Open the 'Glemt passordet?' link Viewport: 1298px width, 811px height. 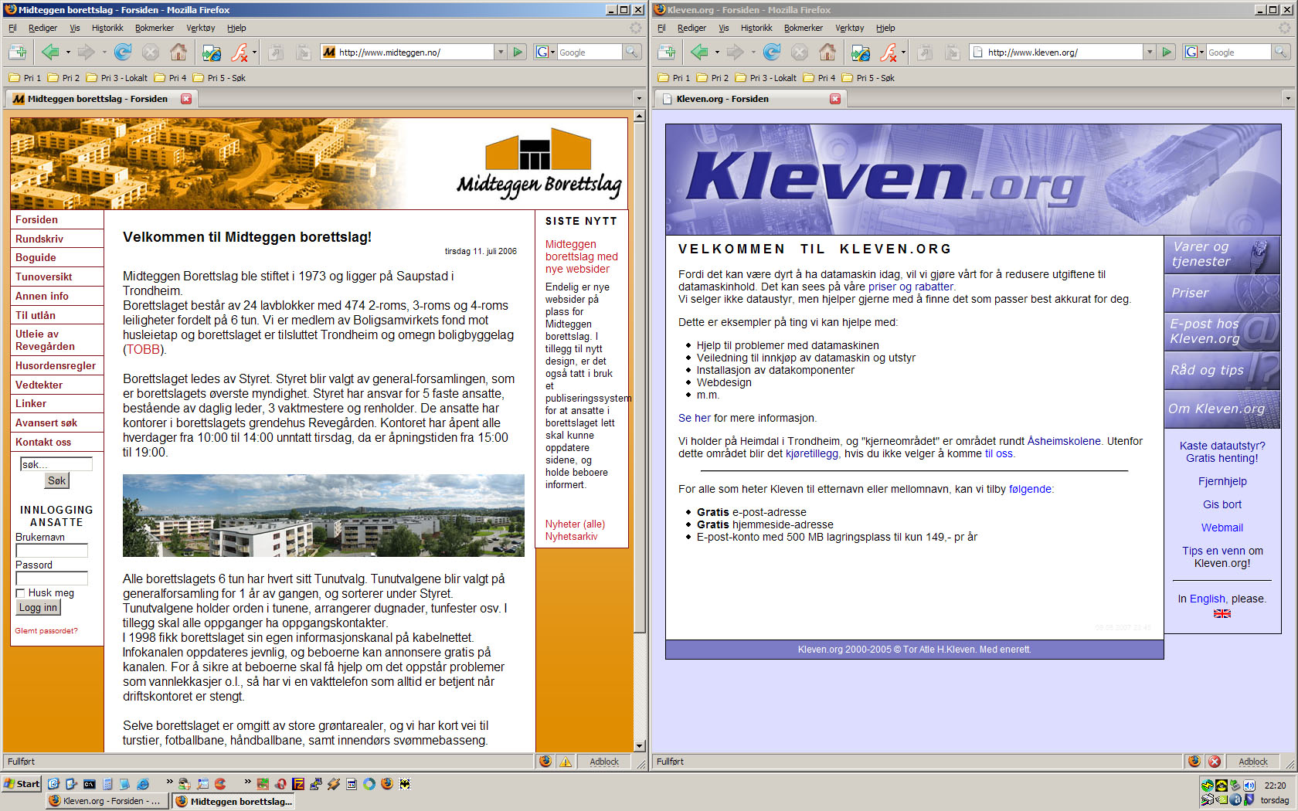pos(46,631)
